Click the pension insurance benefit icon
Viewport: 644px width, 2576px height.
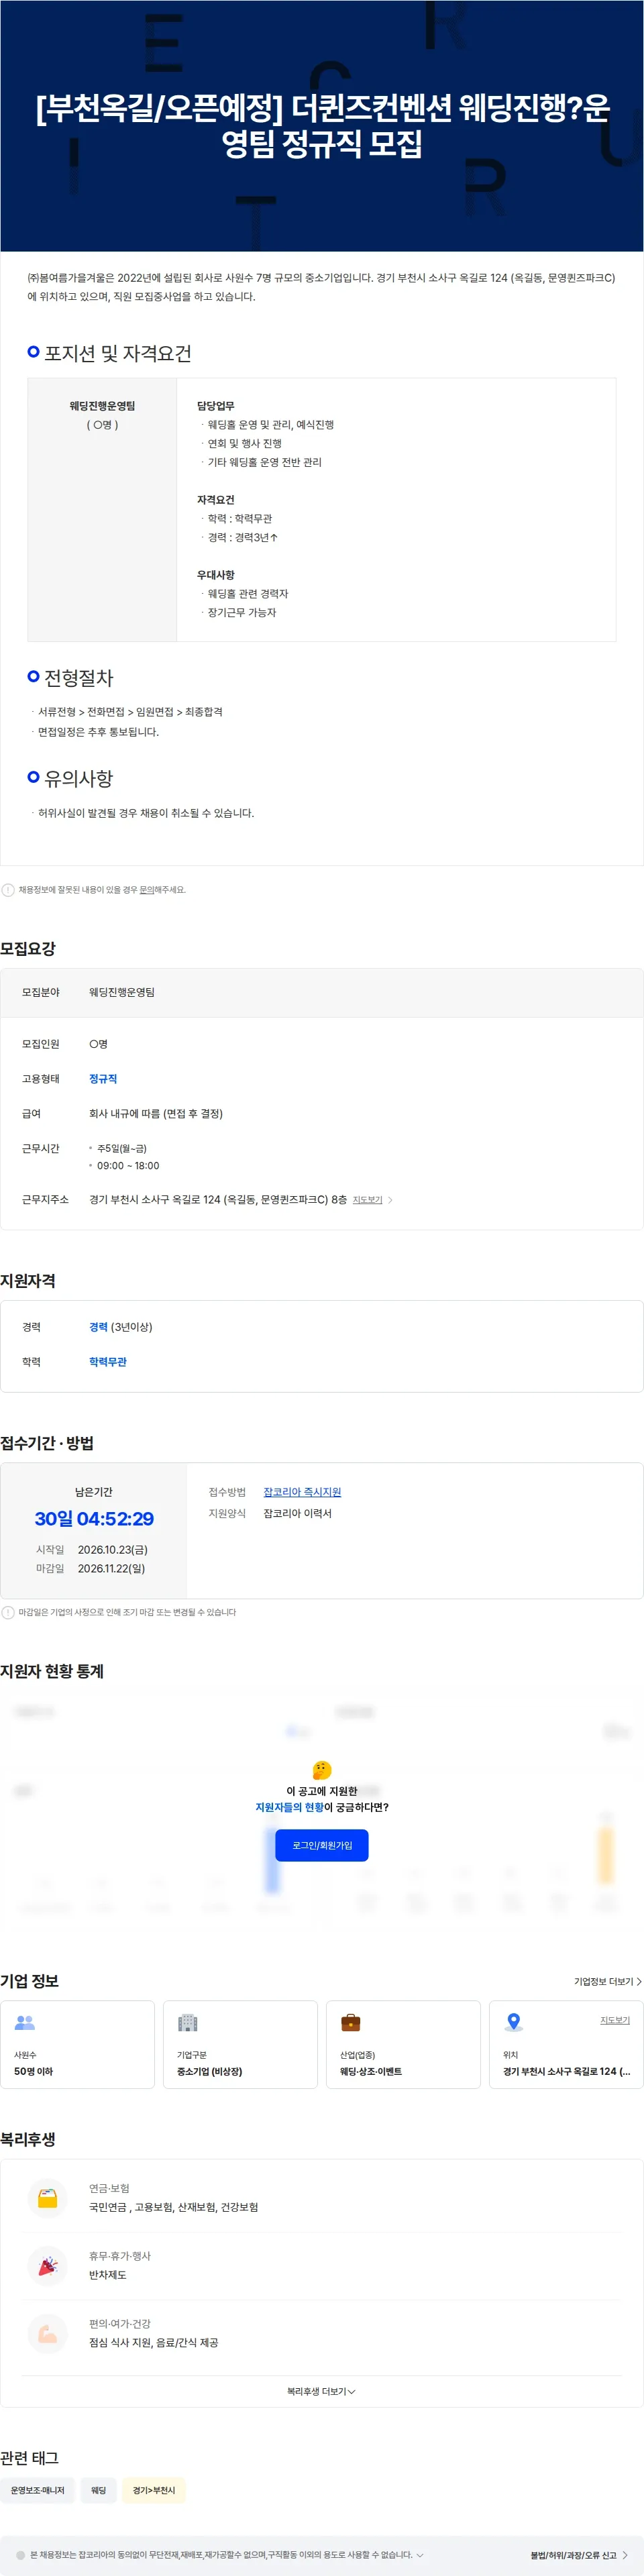tap(47, 2197)
